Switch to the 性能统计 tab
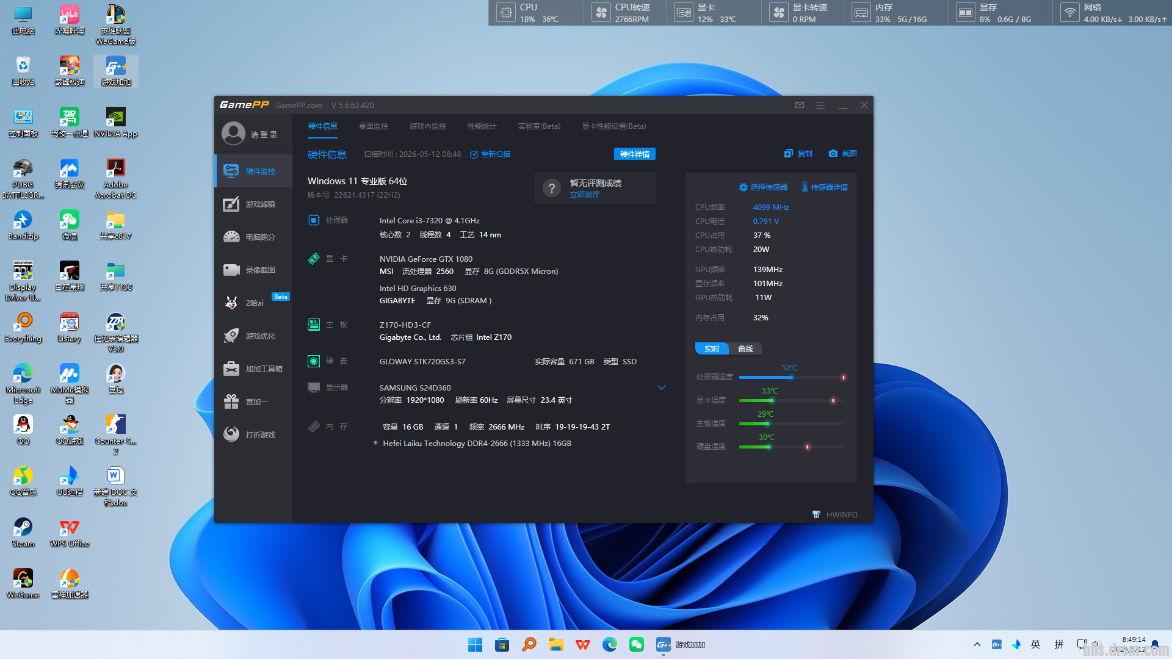The height and width of the screenshot is (659, 1172). [482, 126]
